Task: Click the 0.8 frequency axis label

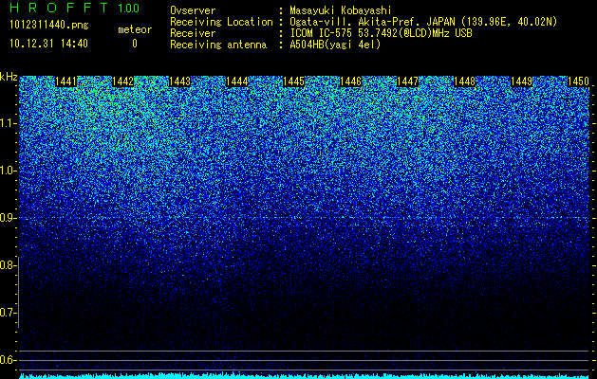Action: [x=6, y=265]
